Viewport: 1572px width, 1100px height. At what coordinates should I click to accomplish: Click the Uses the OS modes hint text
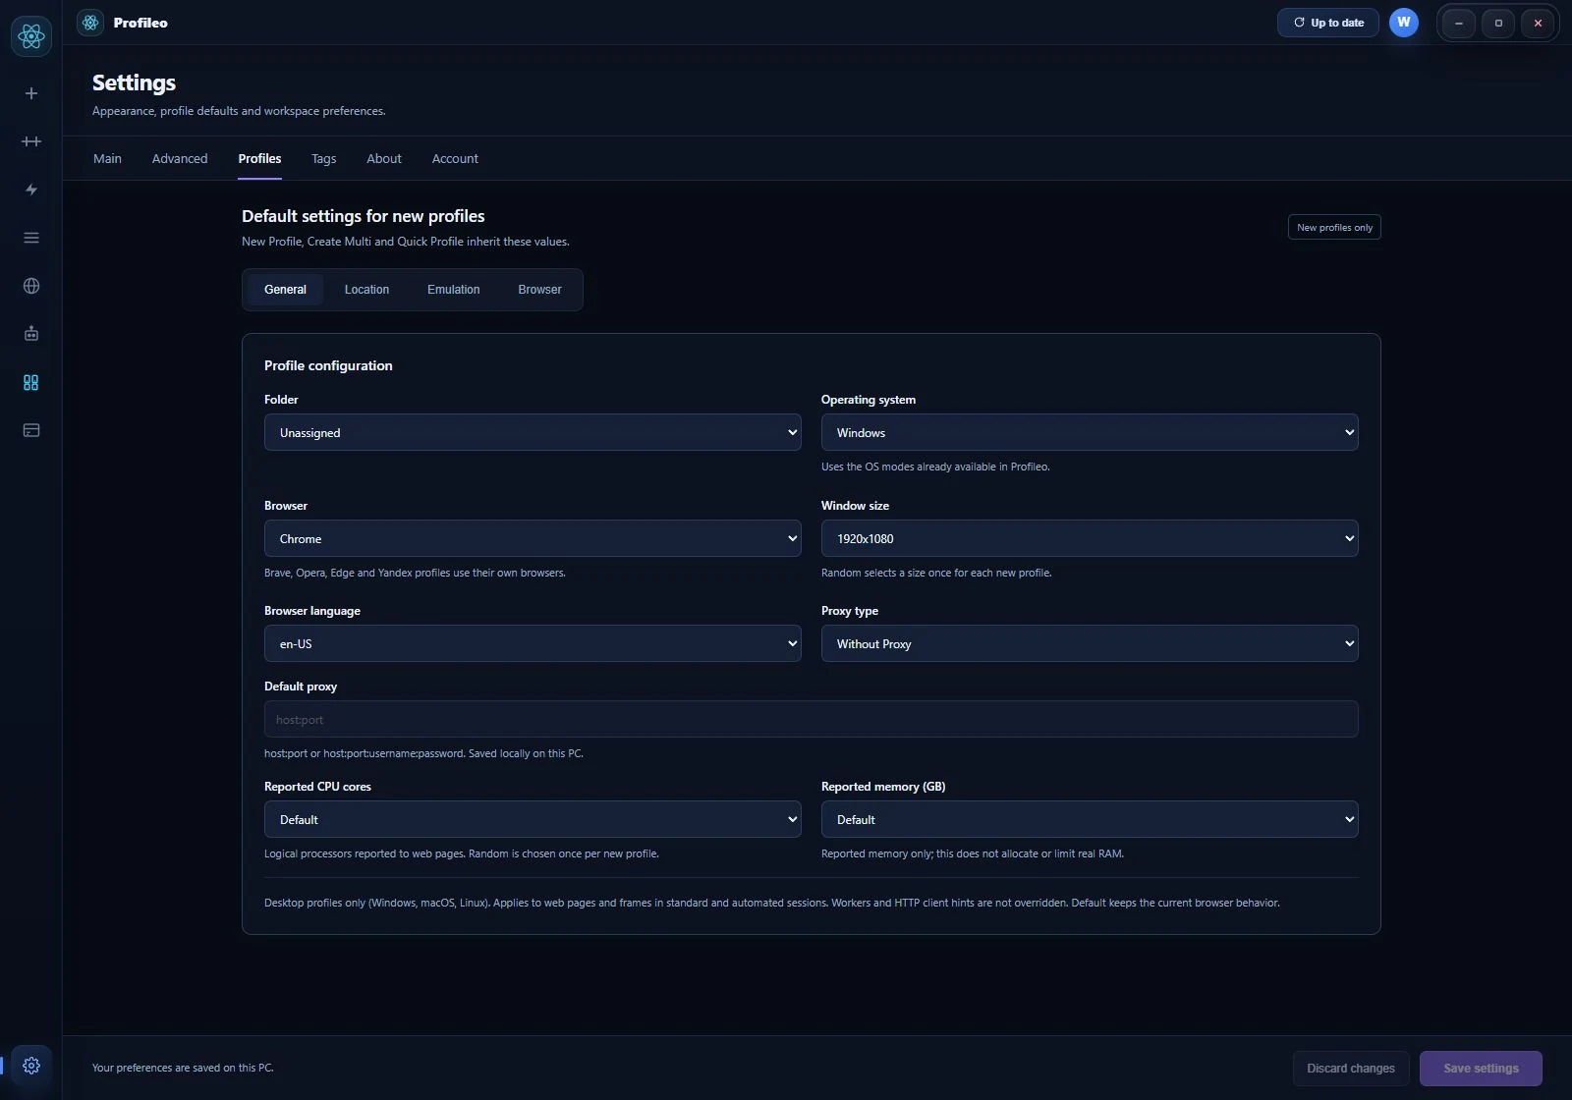tap(935, 467)
